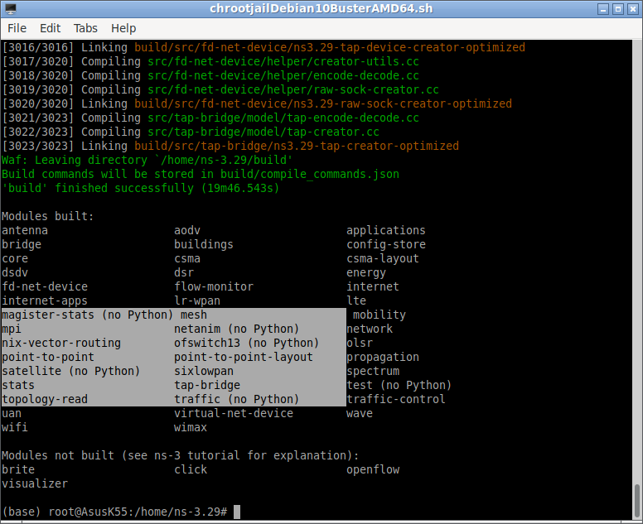
Task: Click the 'mobility' module name
Action: coord(380,315)
